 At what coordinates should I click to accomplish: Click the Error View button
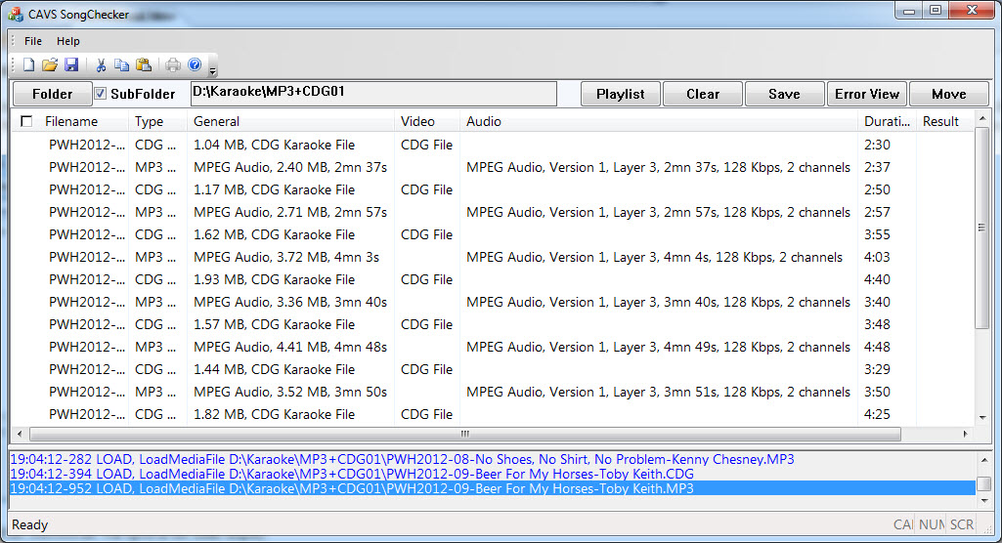pyautogui.click(x=866, y=94)
